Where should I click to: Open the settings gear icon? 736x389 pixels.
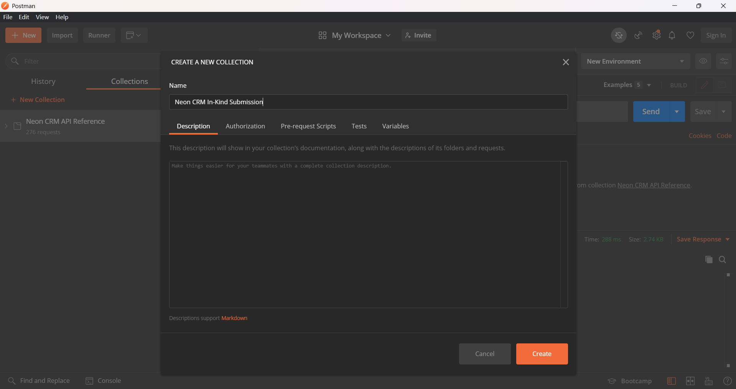[x=657, y=35]
